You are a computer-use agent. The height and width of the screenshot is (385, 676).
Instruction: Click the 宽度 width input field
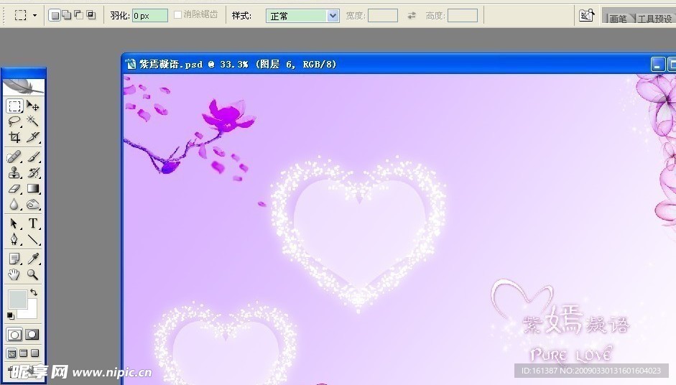pyautogui.click(x=382, y=16)
